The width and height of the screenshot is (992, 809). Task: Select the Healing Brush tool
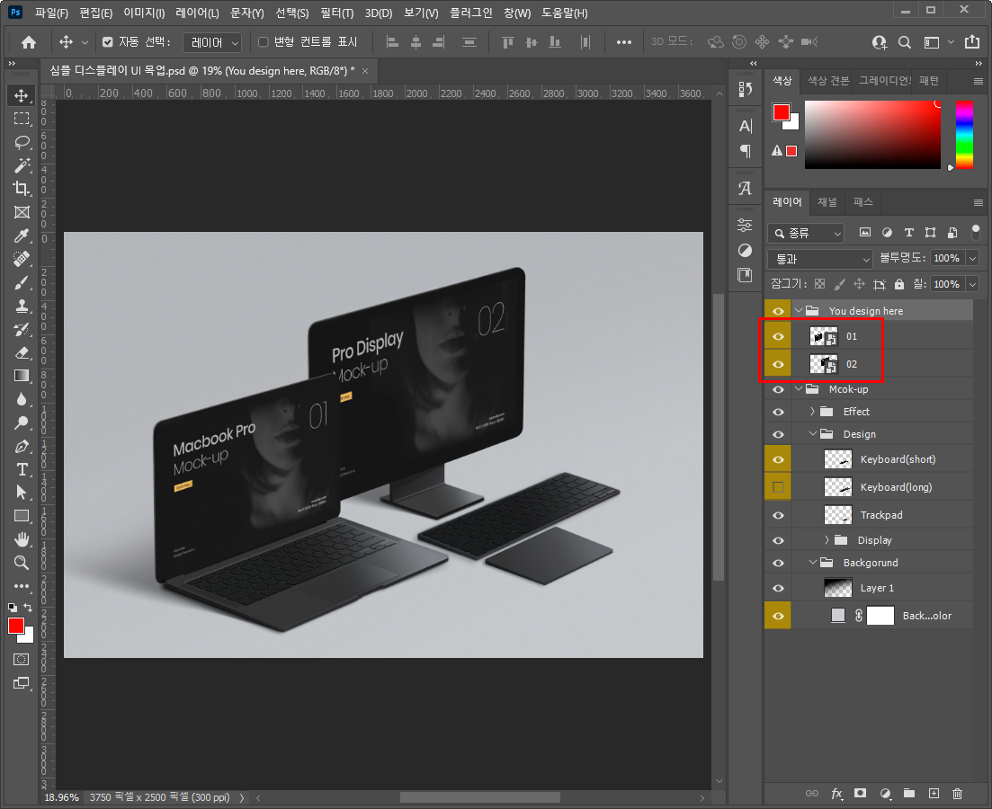(x=22, y=260)
